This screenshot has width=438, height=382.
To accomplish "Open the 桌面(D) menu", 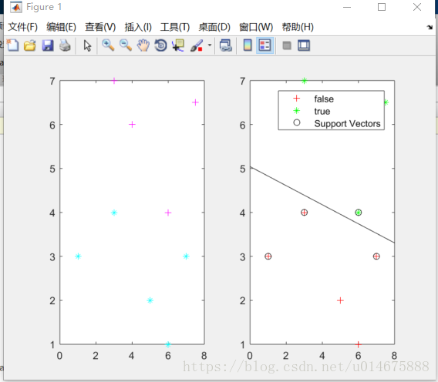I will coord(214,27).
